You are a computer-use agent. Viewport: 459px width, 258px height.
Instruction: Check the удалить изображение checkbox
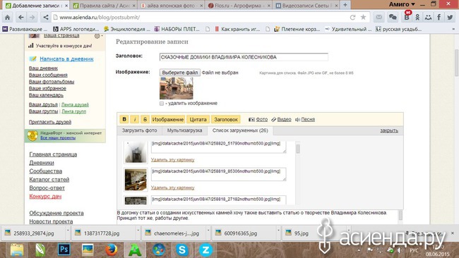(x=162, y=104)
